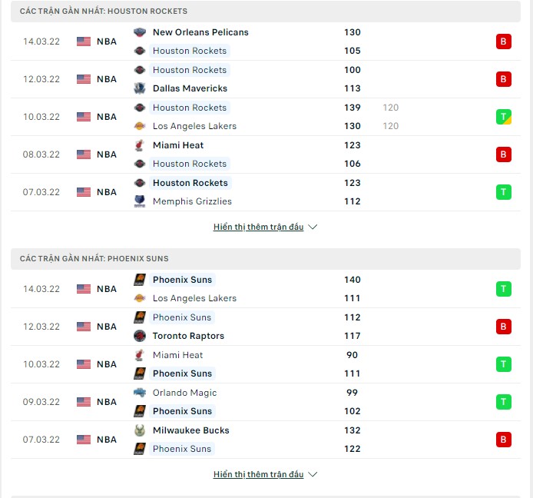
Task: Click the Los Angeles Lakers name in Suns section
Action: 194,298
